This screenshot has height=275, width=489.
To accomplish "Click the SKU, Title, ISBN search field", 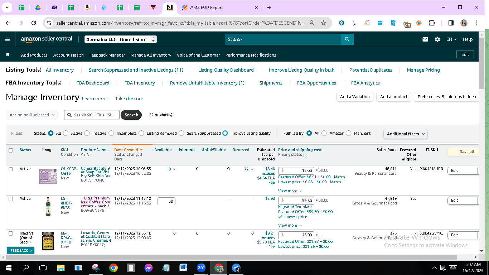I will click(92, 115).
